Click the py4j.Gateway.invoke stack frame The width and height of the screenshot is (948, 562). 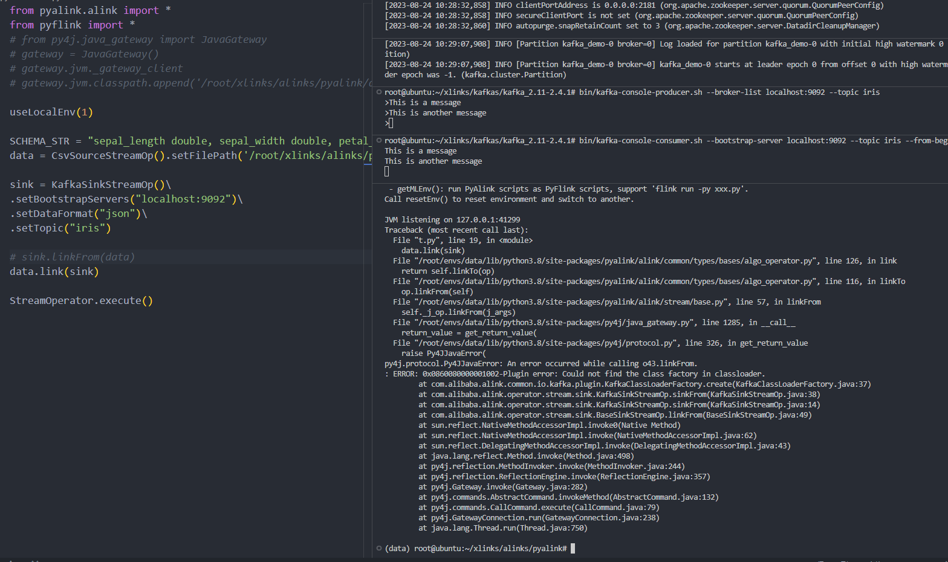[503, 487]
